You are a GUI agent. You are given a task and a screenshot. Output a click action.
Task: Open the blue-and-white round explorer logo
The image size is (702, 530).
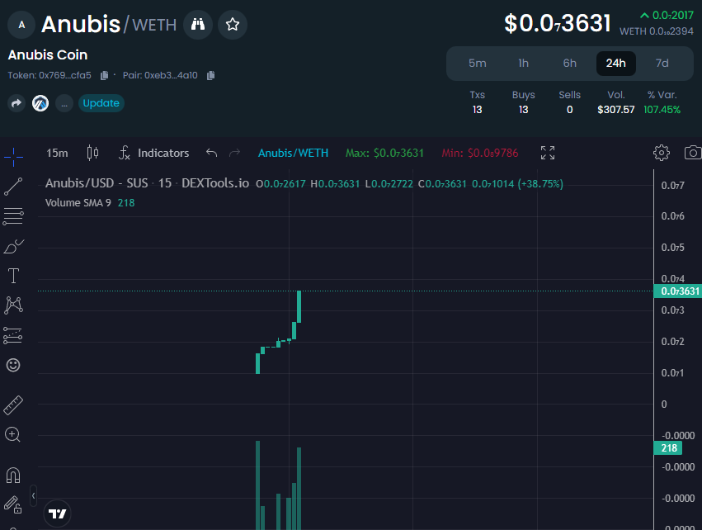tap(40, 103)
